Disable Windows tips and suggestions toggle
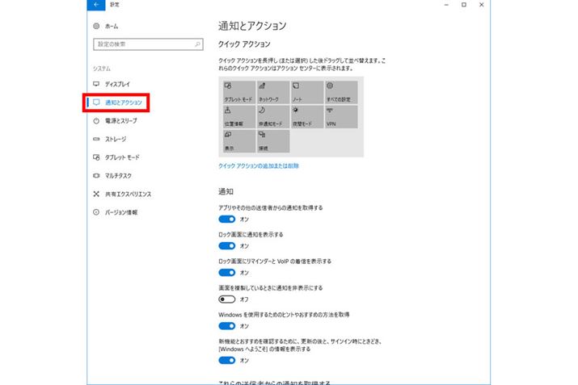Image resolution: width=578 pixels, height=385 pixels. [227, 325]
